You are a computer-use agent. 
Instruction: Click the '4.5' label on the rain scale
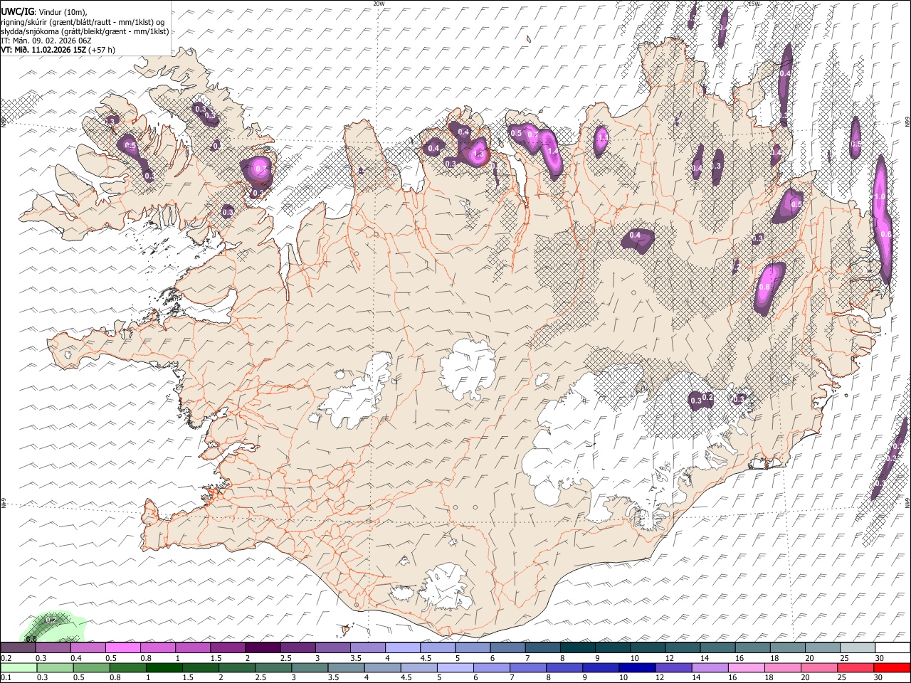click(406, 678)
